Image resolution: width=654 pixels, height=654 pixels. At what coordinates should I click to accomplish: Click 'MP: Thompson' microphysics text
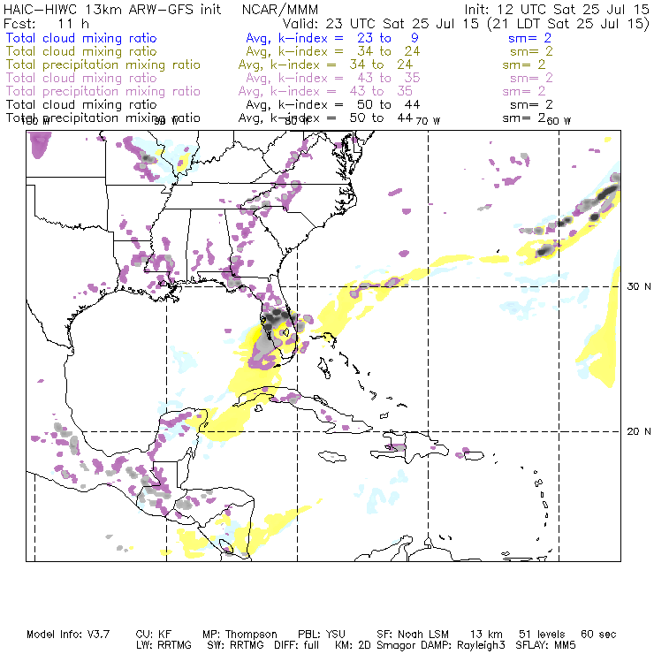click(x=240, y=635)
